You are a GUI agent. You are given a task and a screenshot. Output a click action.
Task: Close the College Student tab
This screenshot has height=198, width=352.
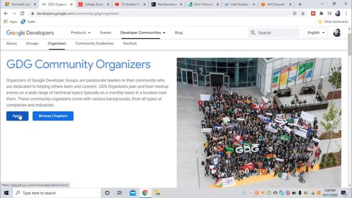(x=108, y=4)
